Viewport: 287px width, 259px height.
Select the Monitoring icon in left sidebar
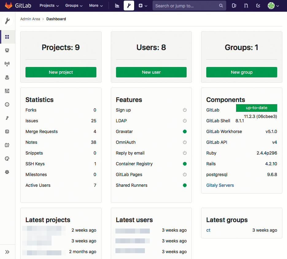7,50
